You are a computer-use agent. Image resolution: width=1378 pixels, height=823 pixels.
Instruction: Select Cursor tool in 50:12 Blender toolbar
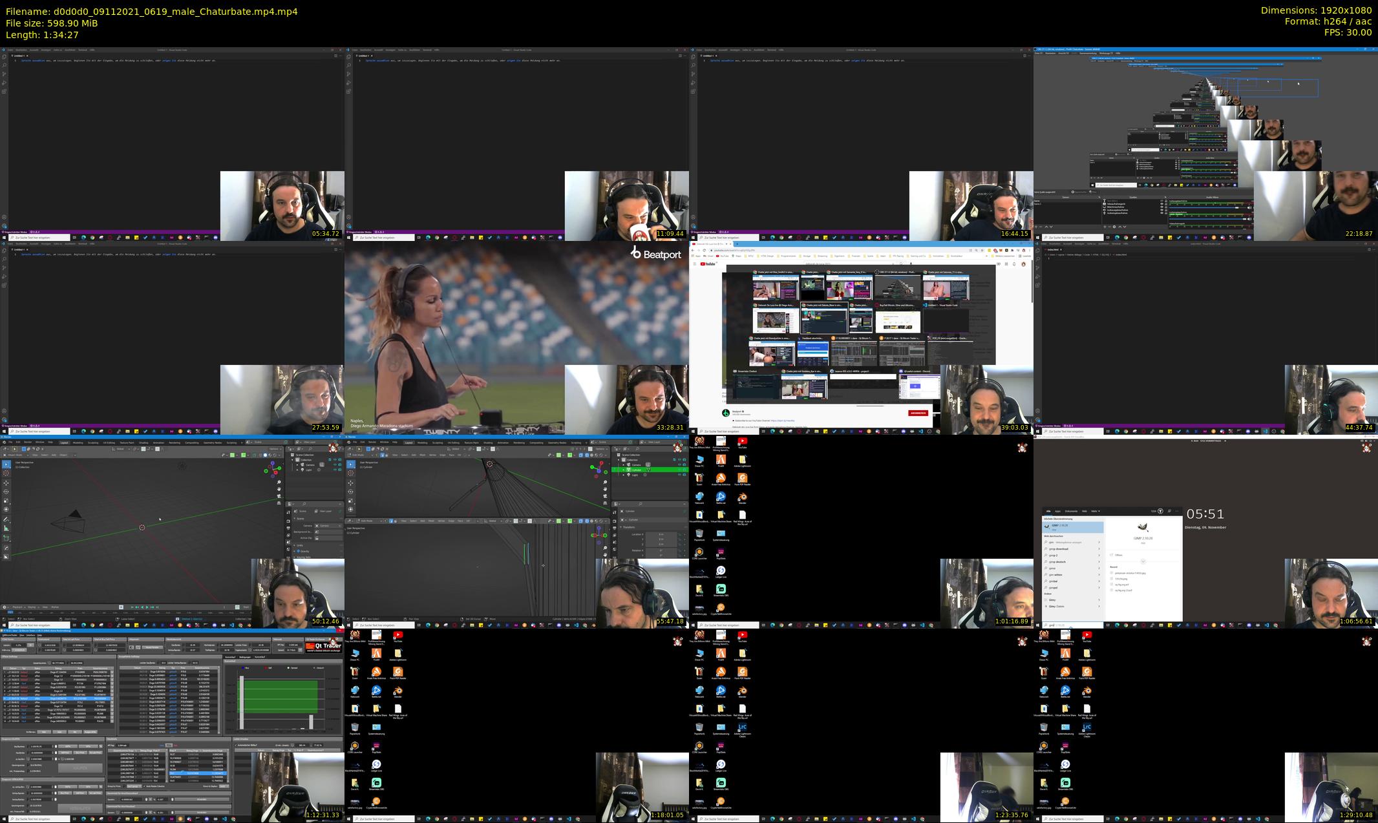click(x=6, y=473)
